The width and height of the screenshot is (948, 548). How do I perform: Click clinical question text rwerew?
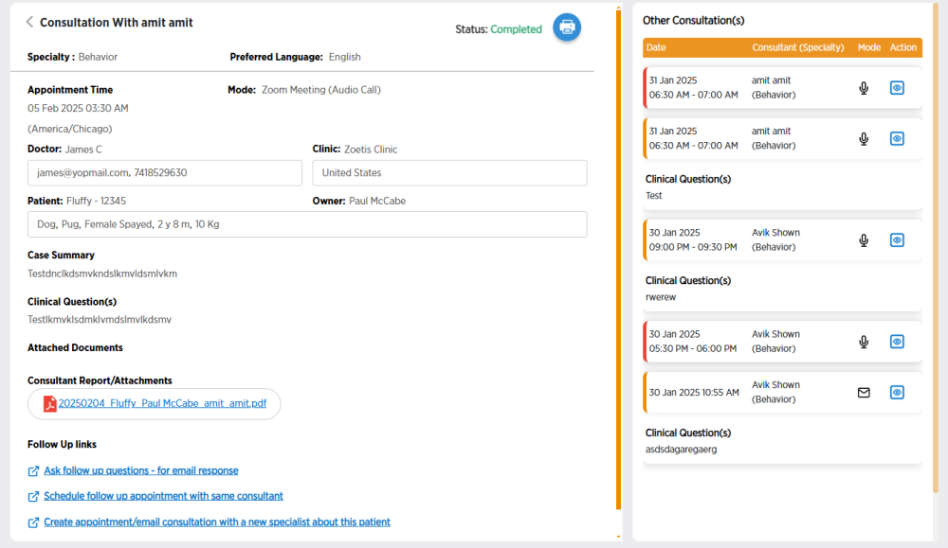[x=661, y=297]
